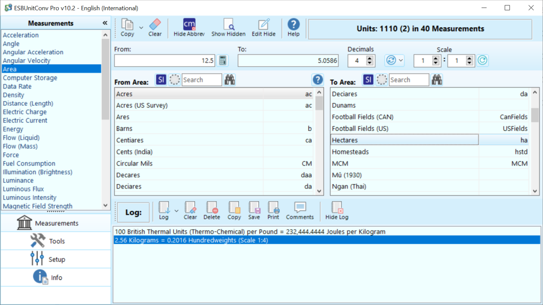Image resolution: width=543 pixels, height=305 pixels.
Task: Decrease the second Scale value
Action: [x=470, y=63]
